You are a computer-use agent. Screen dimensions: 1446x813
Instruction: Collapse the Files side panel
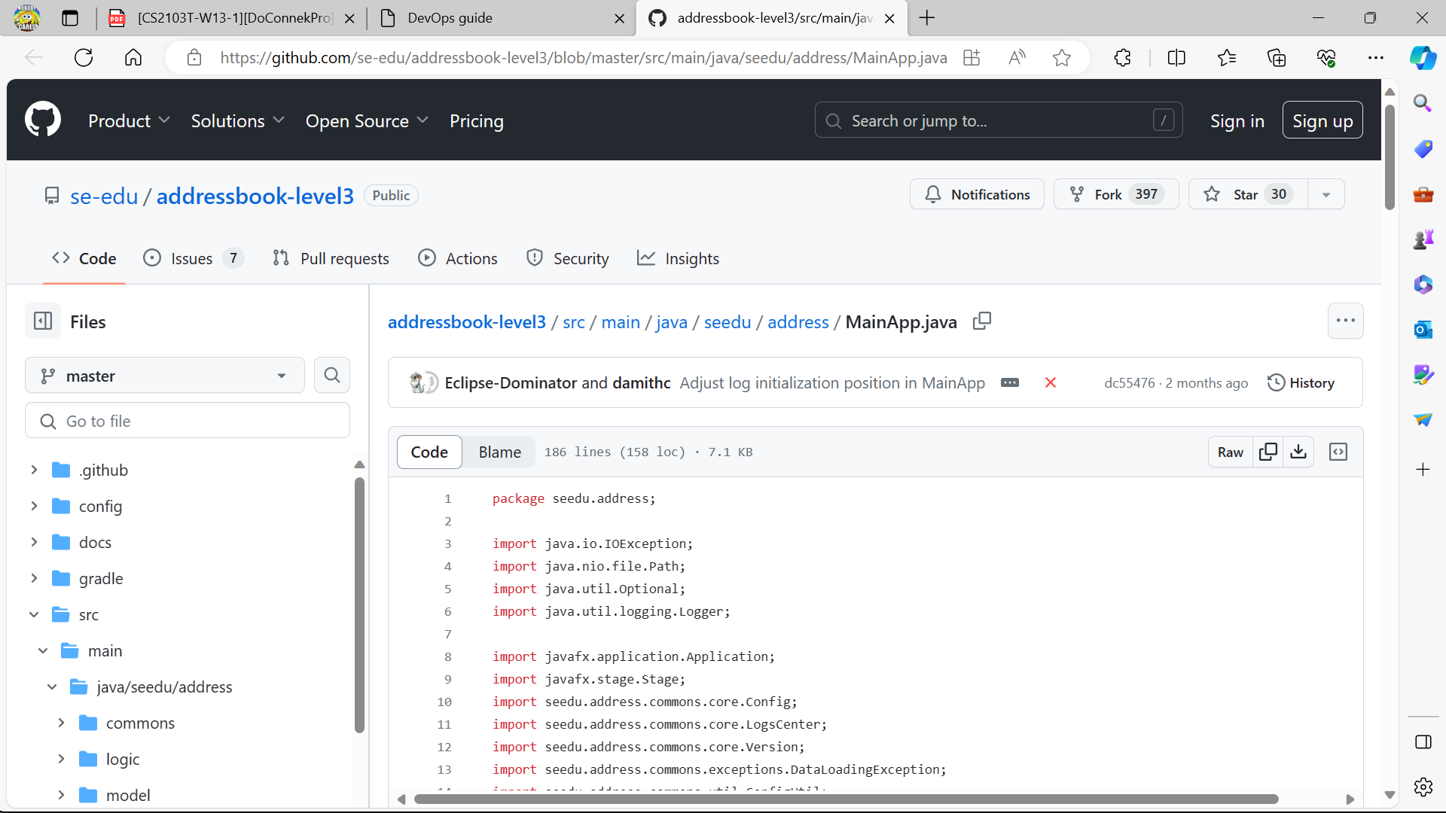point(43,321)
